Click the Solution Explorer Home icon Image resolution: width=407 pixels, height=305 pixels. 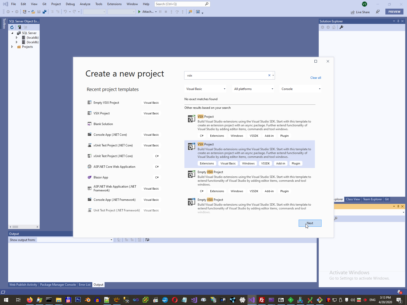pyautogui.click(x=334, y=27)
